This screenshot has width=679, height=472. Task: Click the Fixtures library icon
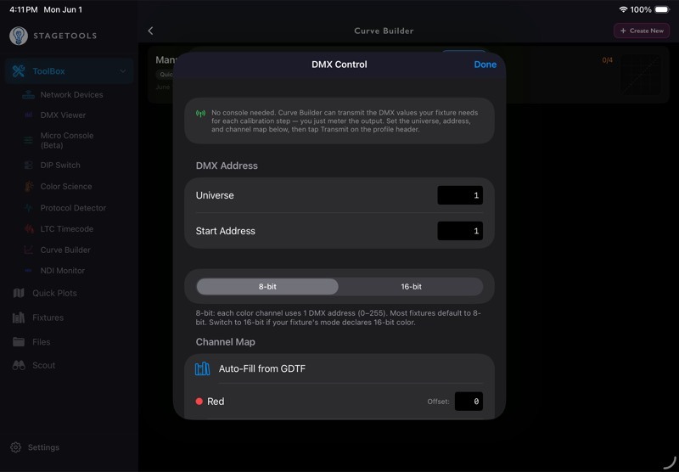19,317
